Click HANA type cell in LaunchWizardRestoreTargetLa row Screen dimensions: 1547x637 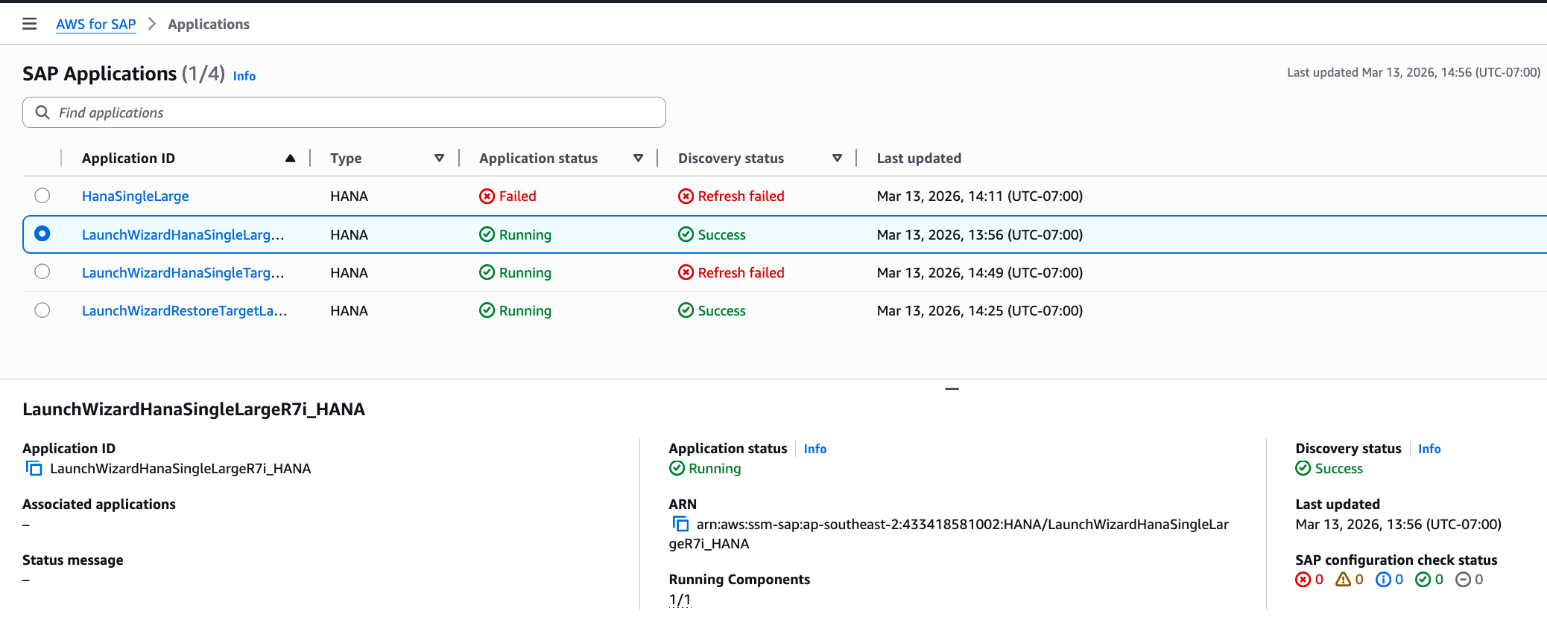tap(349, 310)
